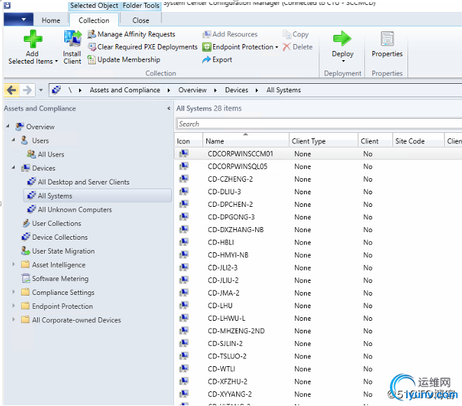Expand the Compliance Settings folder node
This screenshot has height=406, width=462.
point(14,293)
